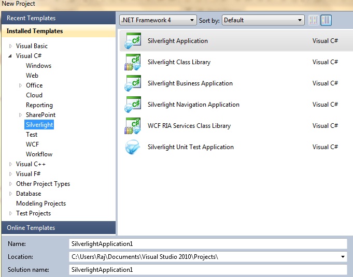Open the Online Templates section
Viewport: 353px width, 277px height.
[59, 228]
